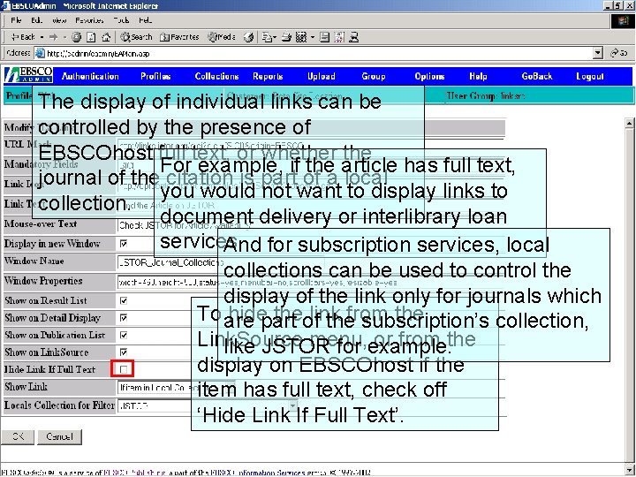Toggle the Display in new Window checkbox
The width and height of the screenshot is (636, 477).
(x=124, y=244)
